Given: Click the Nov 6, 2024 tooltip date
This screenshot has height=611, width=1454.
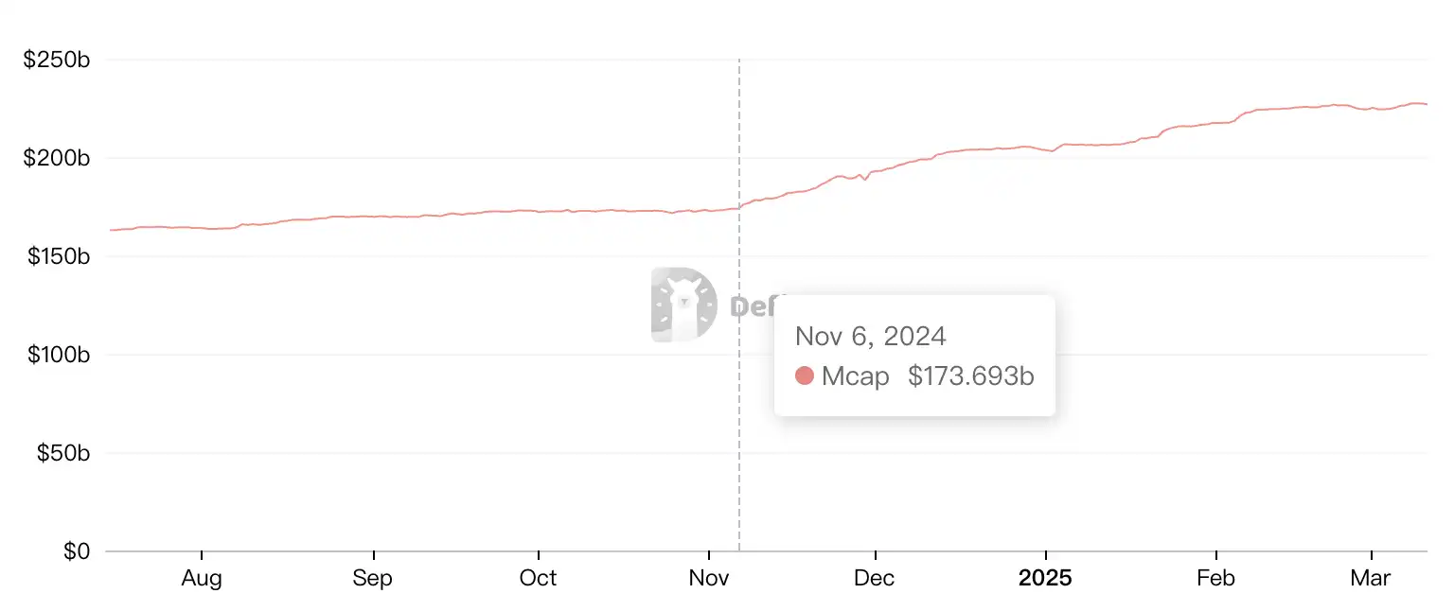Looking at the screenshot, I should coord(870,337).
